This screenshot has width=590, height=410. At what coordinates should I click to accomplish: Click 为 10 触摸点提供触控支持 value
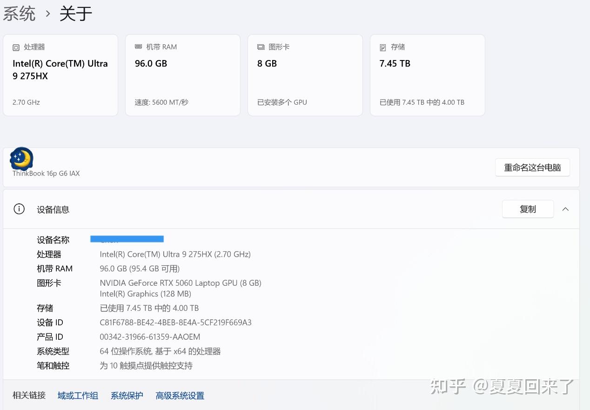coord(146,366)
